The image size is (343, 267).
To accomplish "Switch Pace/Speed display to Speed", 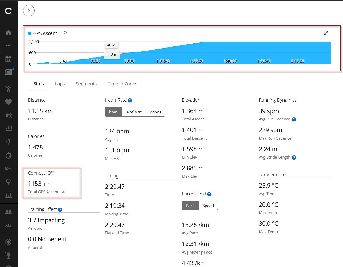I will coord(208,206).
